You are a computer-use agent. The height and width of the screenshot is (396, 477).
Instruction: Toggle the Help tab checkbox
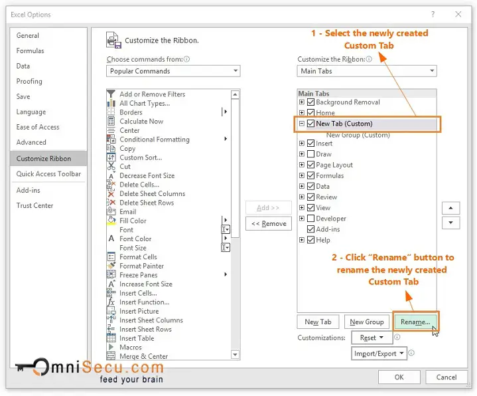coord(310,240)
